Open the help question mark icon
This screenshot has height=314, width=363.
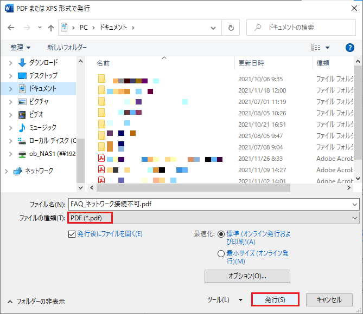350,48
